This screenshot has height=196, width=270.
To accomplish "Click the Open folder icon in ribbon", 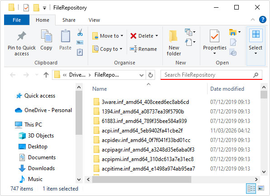I will tap(233, 32).
